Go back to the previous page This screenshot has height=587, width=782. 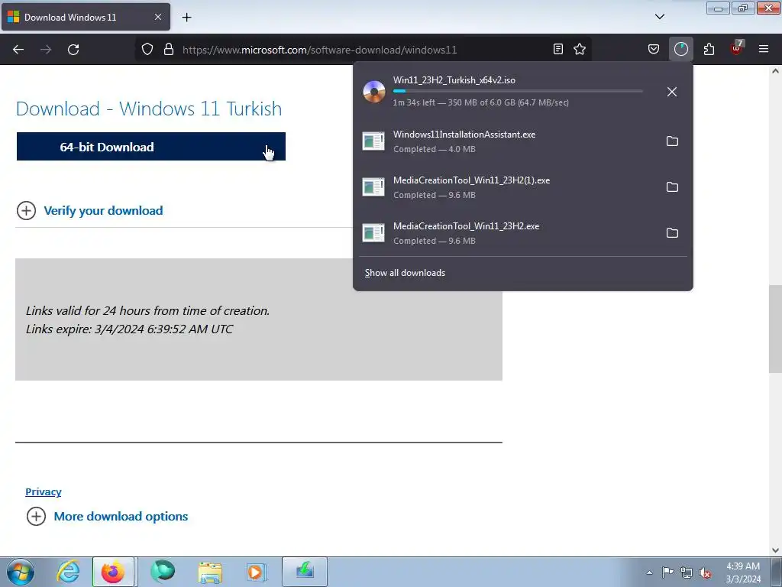click(18, 50)
